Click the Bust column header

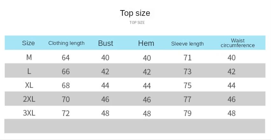106,43
